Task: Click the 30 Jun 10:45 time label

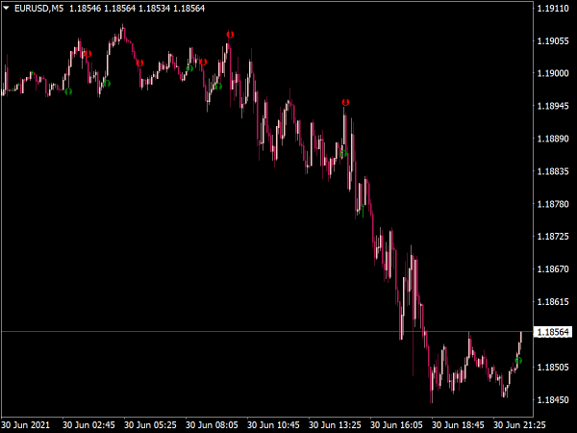Action: click(x=273, y=425)
